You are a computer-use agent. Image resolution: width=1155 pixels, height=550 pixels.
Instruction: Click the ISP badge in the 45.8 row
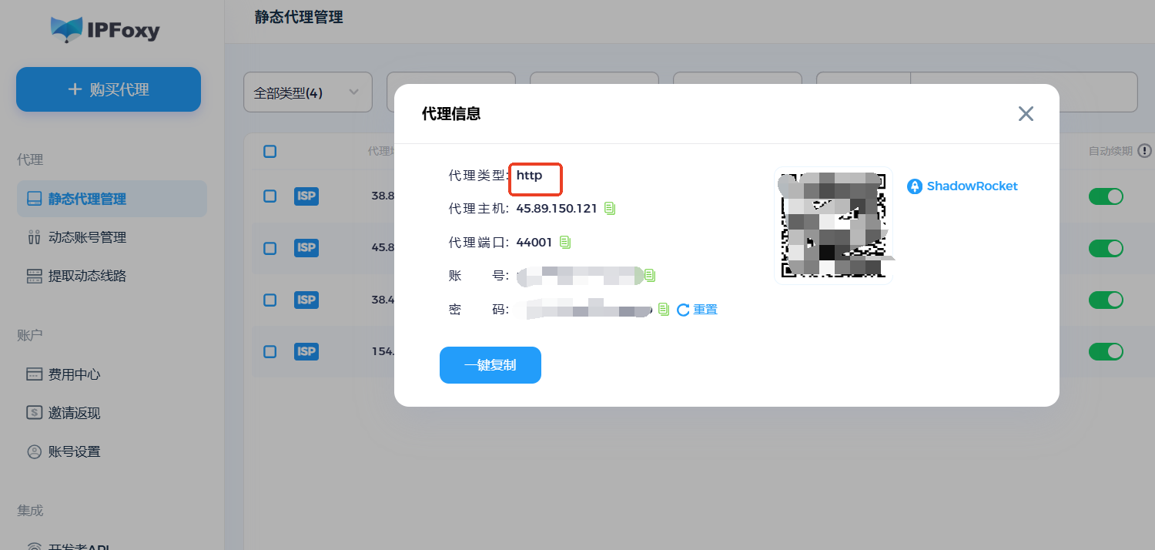(x=306, y=247)
